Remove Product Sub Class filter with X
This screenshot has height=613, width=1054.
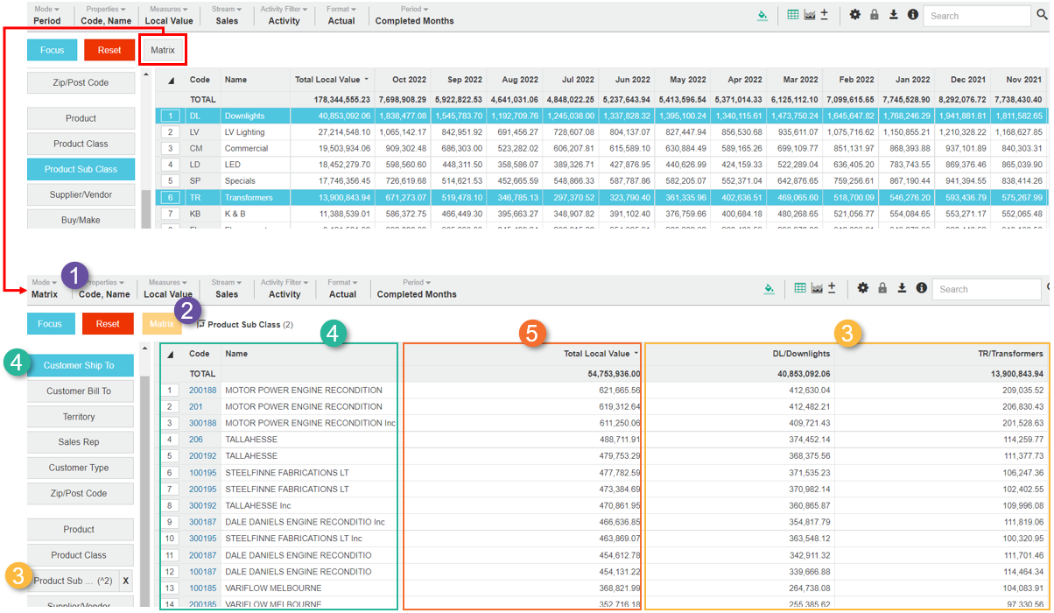point(125,581)
